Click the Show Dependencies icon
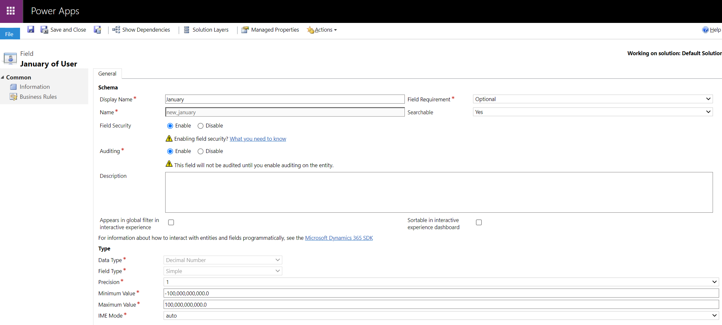The width and height of the screenshot is (722, 325). (x=116, y=30)
